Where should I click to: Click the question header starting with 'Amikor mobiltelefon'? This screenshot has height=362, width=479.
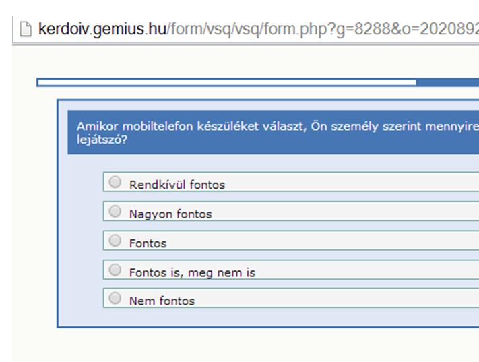274,132
